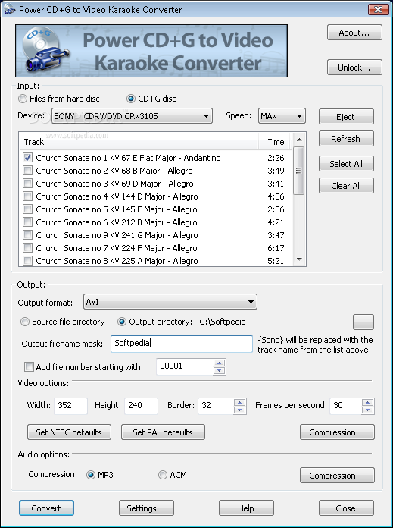The height and width of the screenshot is (528, 393).
Task: Check Church Sonata no 1 checkbox
Action: click(27, 158)
